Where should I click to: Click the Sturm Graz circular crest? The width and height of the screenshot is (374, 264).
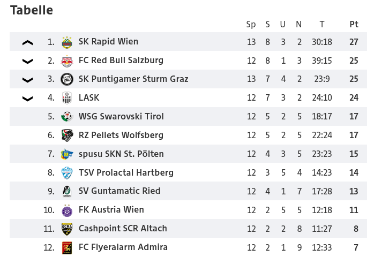click(67, 79)
